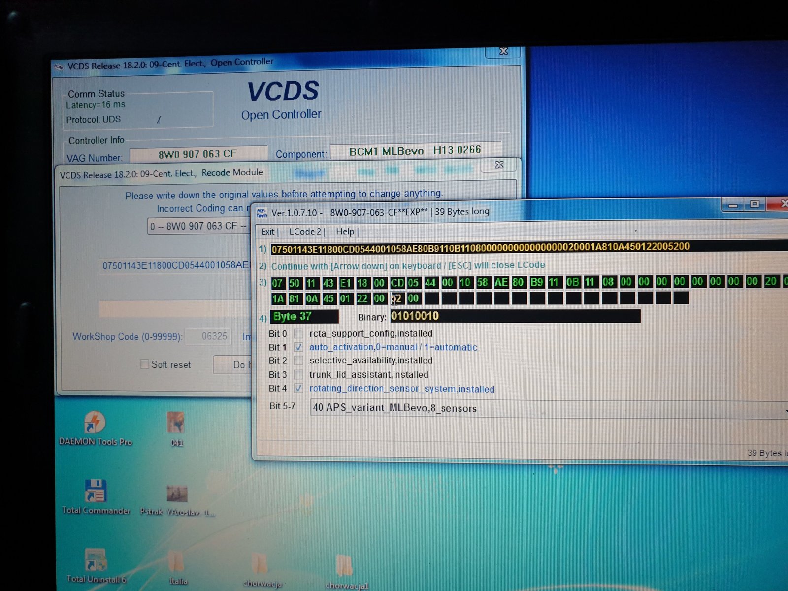The height and width of the screenshot is (591, 788).
Task: Open LCode 2 menu
Action: tap(305, 231)
